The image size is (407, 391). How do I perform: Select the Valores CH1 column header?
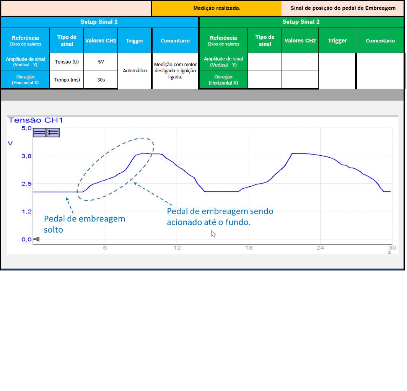101,41
